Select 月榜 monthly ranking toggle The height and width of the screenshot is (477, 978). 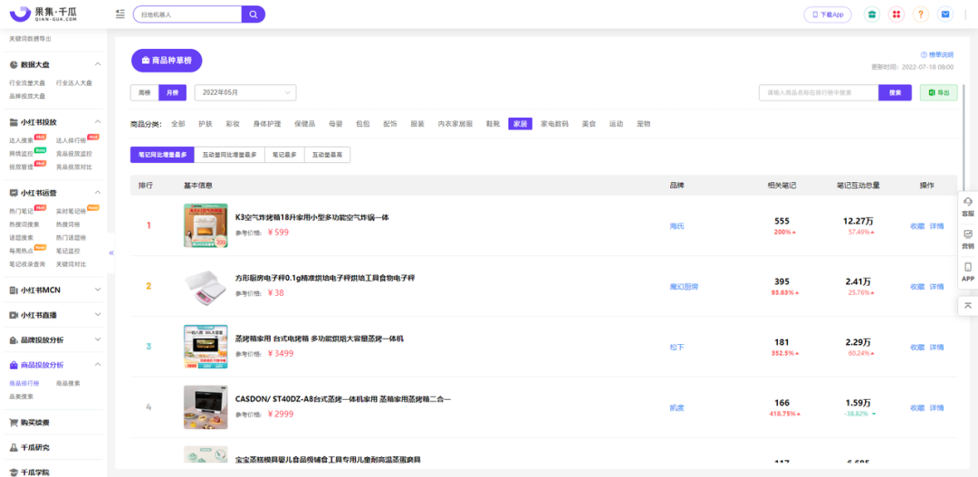point(172,92)
